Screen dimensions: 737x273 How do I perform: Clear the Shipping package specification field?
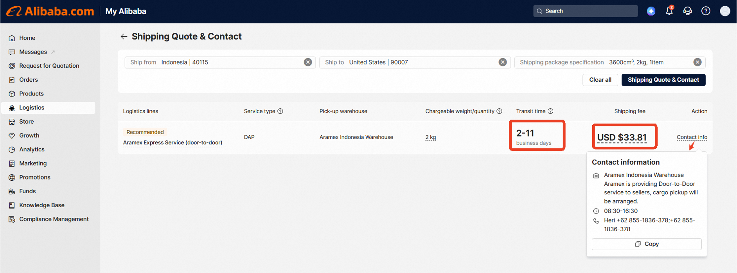tap(697, 62)
